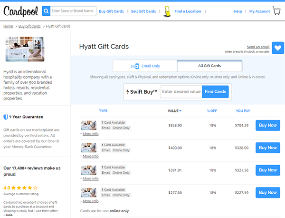Click the Hyatt gift card image in sidebar
The height and width of the screenshot is (218, 285).
tap(25, 49)
